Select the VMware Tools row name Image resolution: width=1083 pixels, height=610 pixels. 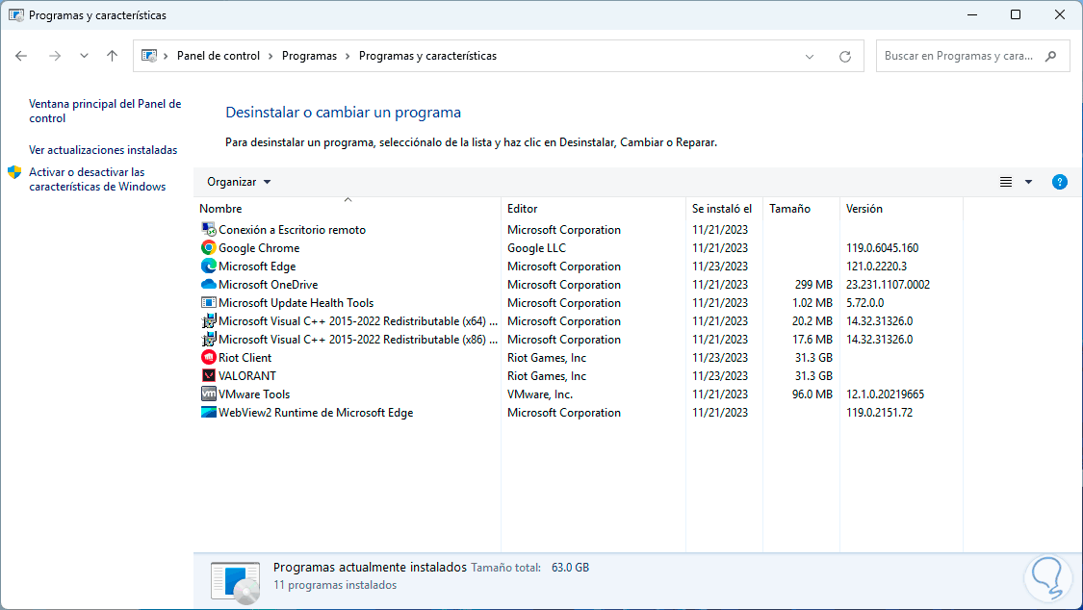tap(254, 394)
